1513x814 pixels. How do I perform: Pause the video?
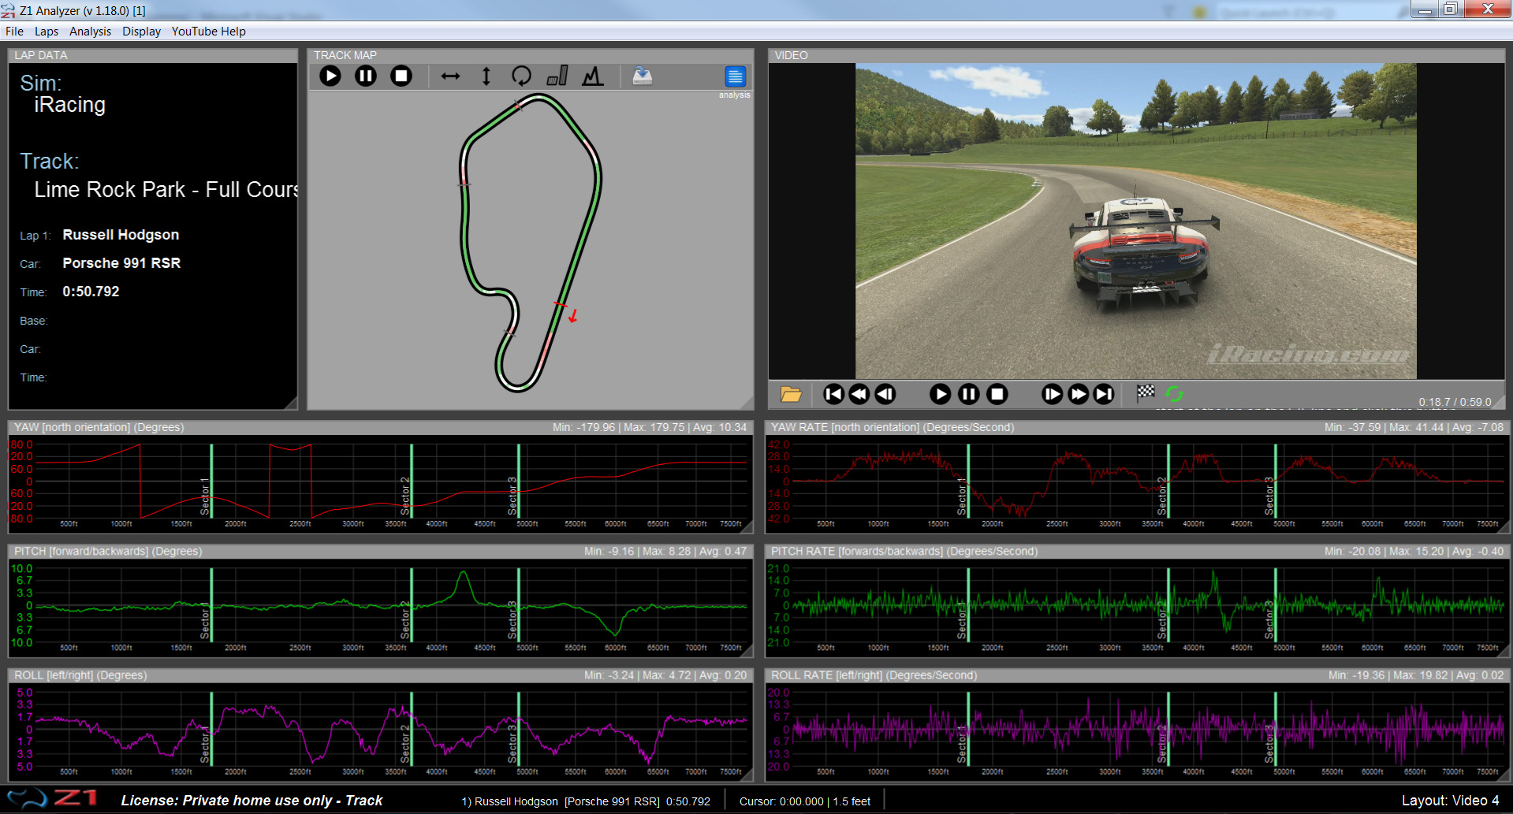[x=969, y=394]
